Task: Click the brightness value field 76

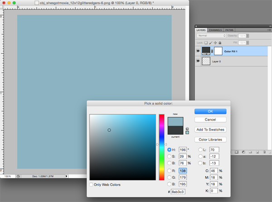Action: (183, 163)
